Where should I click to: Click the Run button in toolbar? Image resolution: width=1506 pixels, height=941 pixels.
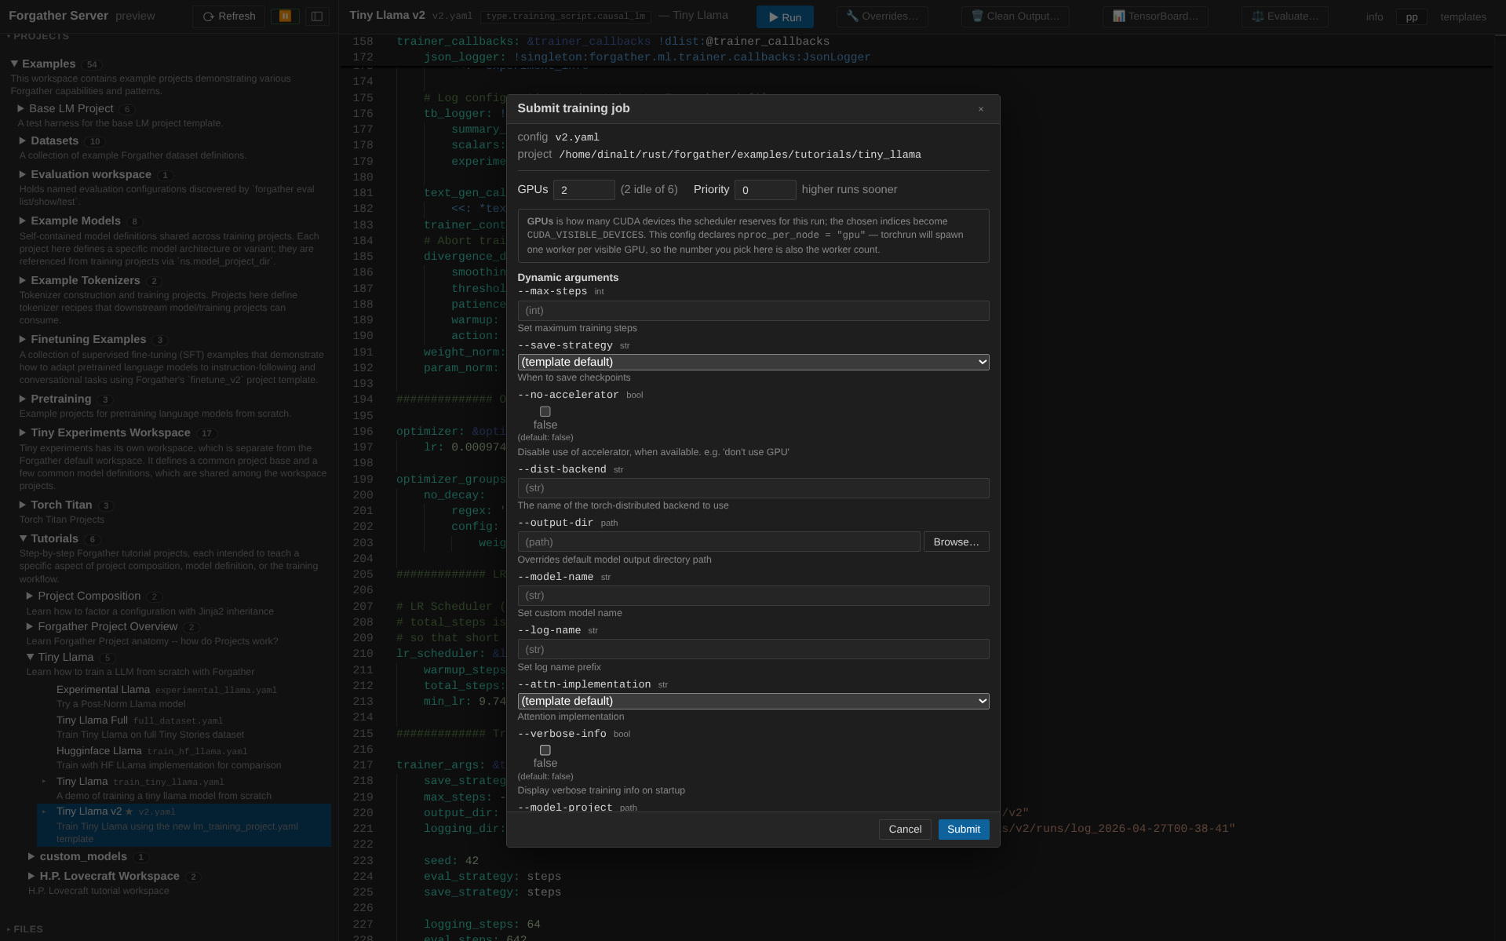785,16
